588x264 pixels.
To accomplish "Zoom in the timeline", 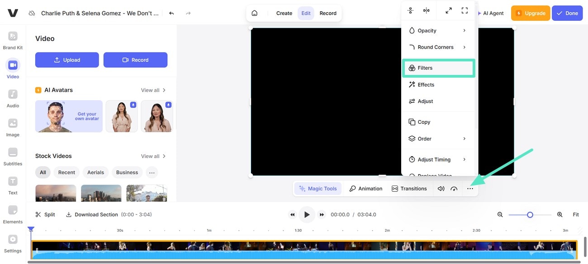I will click(560, 215).
